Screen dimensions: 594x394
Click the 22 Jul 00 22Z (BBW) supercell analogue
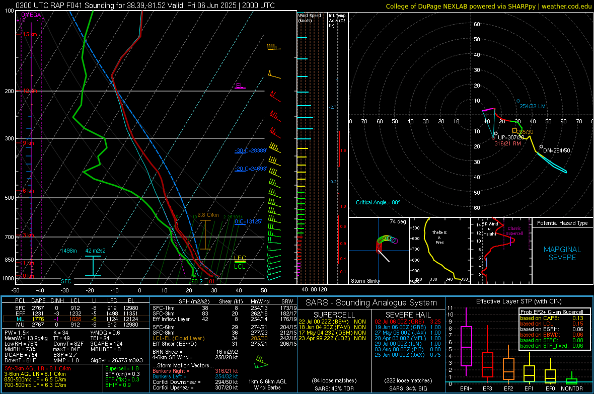332,322
